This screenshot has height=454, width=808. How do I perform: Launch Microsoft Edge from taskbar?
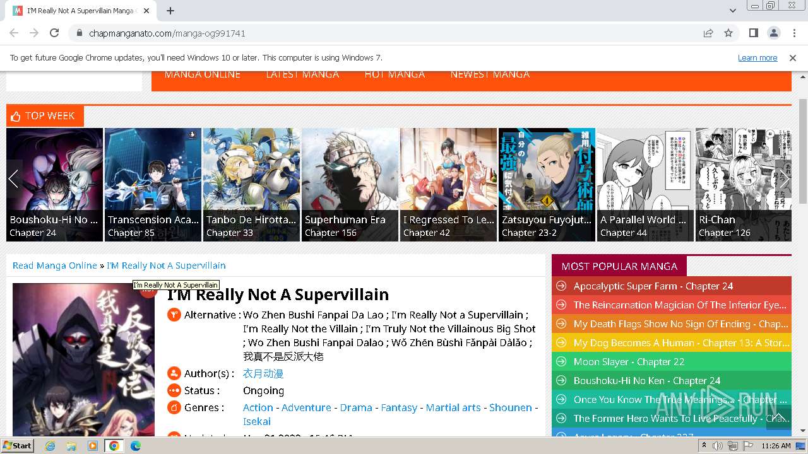136,446
